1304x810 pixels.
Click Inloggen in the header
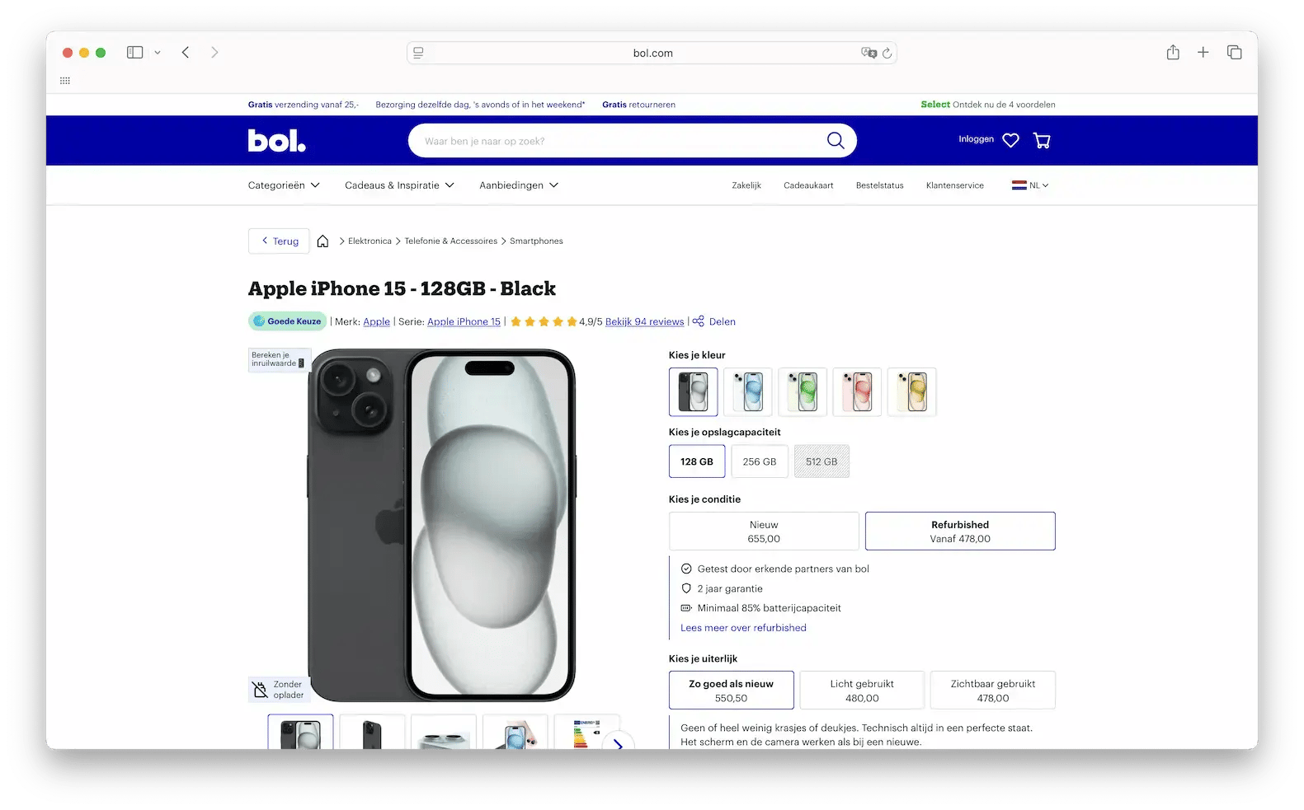point(976,139)
